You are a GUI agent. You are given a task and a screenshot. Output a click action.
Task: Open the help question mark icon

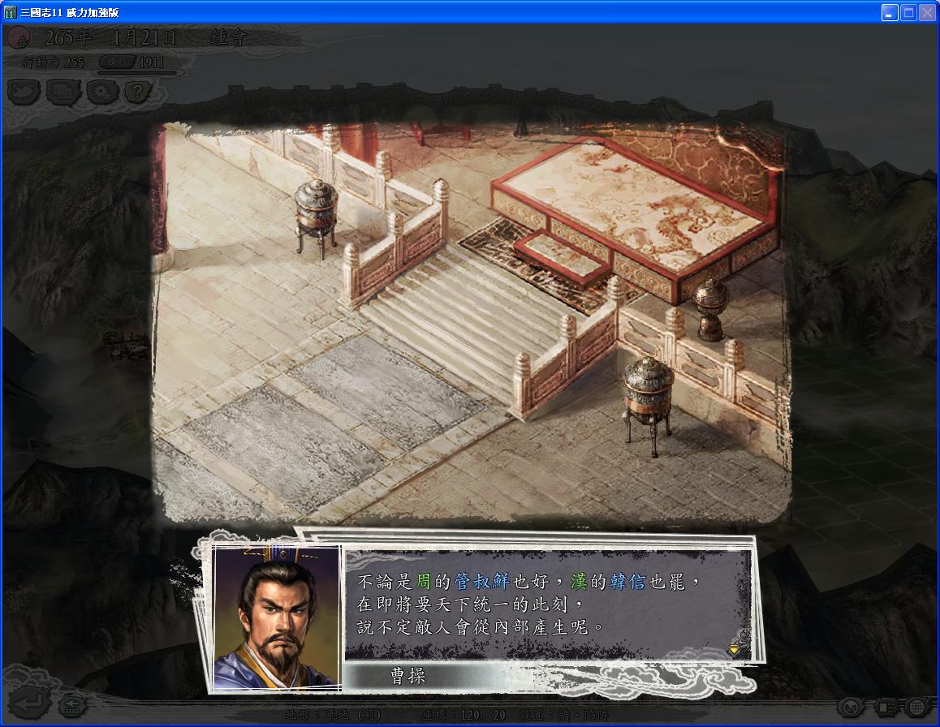pos(137,92)
